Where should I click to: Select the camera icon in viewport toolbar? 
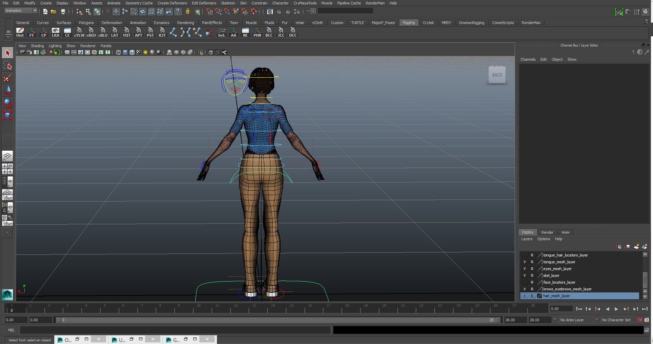coord(22,52)
